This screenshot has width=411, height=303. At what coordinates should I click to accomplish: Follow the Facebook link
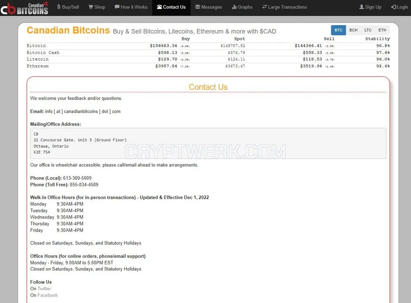pos(47,295)
